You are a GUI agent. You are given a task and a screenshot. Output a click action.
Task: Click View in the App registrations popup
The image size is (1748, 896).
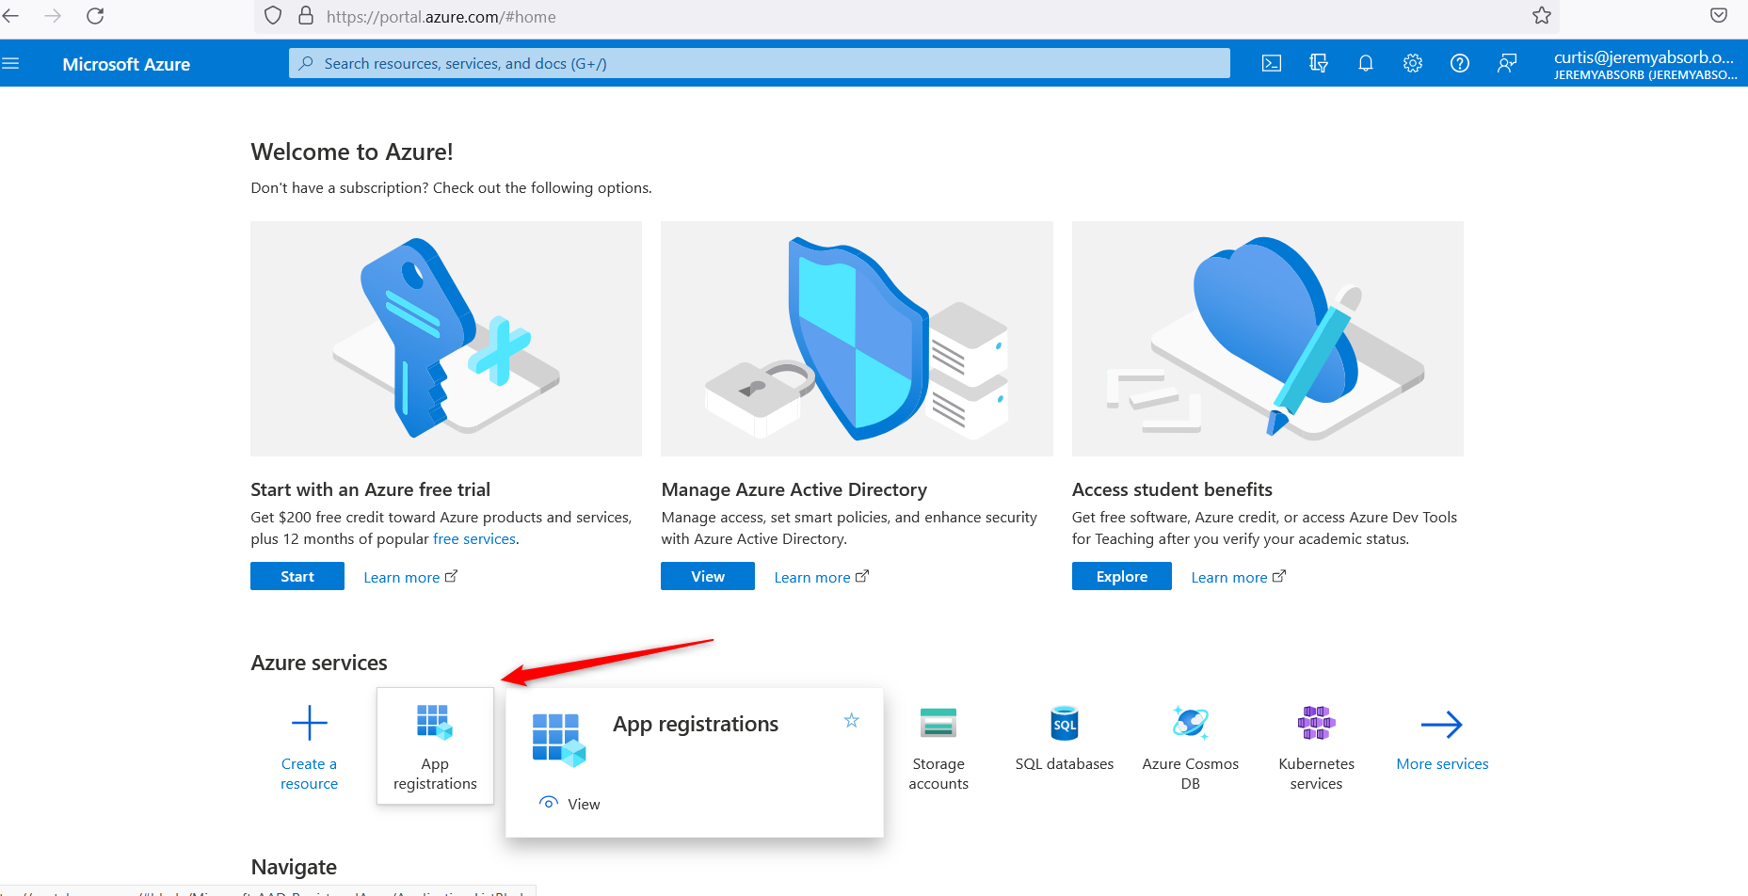pos(570,804)
